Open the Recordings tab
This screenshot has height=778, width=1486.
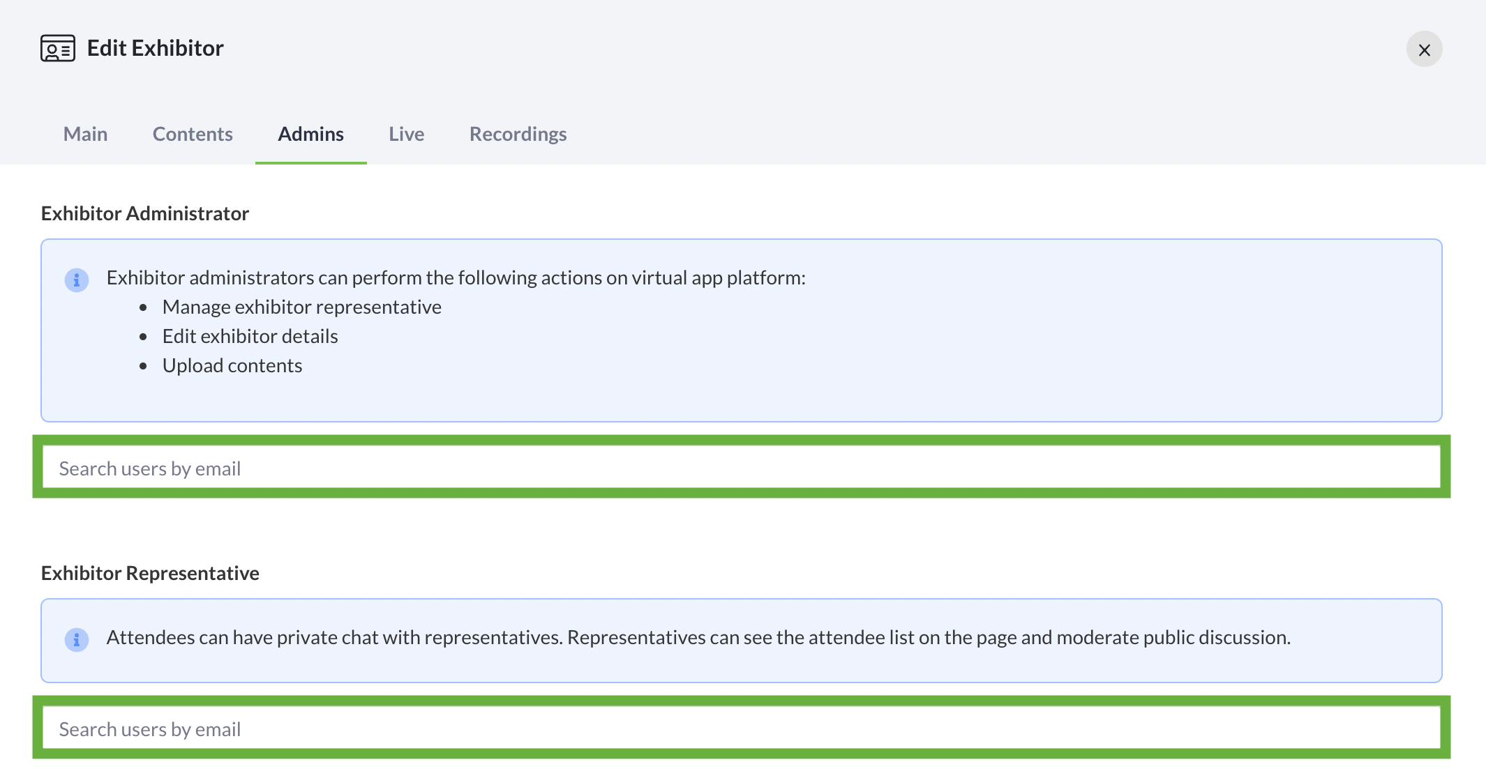pyautogui.click(x=518, y=134)
